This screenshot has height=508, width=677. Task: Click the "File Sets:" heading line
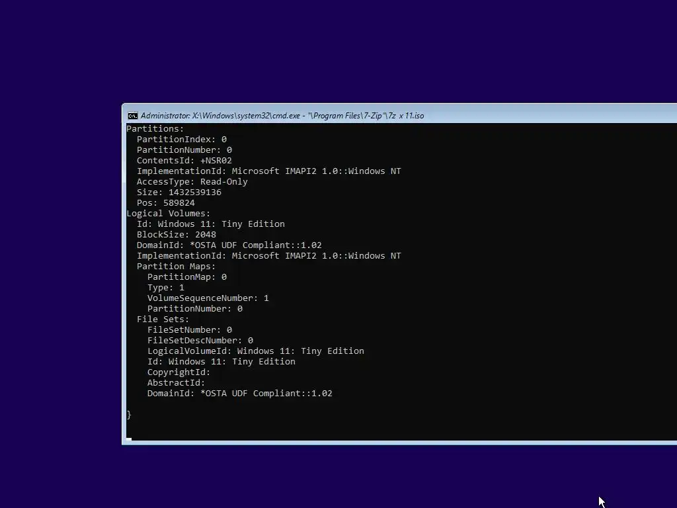click(163, 319)
